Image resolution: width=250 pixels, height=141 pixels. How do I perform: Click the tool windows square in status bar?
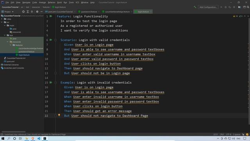(2, 134)
